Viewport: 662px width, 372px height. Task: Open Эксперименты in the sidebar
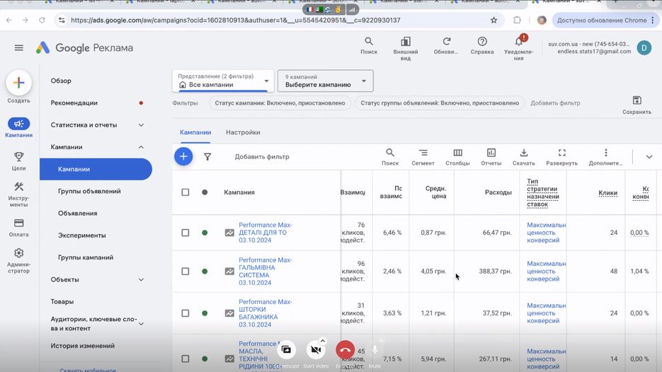82,236
